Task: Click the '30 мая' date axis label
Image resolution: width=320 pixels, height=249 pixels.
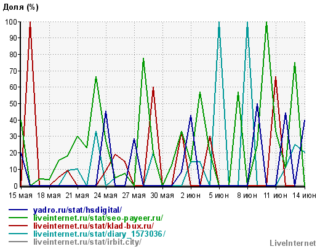Action: click(162, 196)
